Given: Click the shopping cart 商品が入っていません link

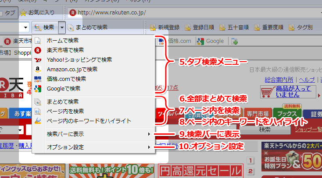Looking at the screenshot, I should (288, 92).
